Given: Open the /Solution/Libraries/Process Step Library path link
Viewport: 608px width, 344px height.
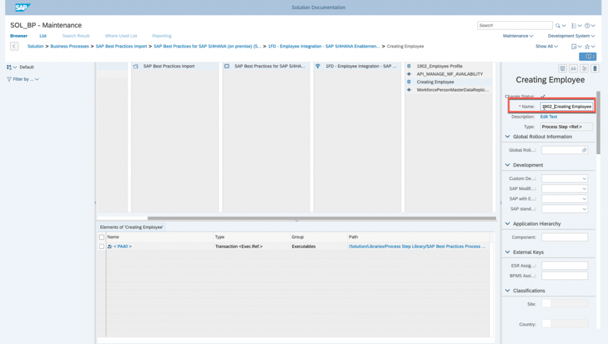Looking at the screenshot, I should click(417, 246).
